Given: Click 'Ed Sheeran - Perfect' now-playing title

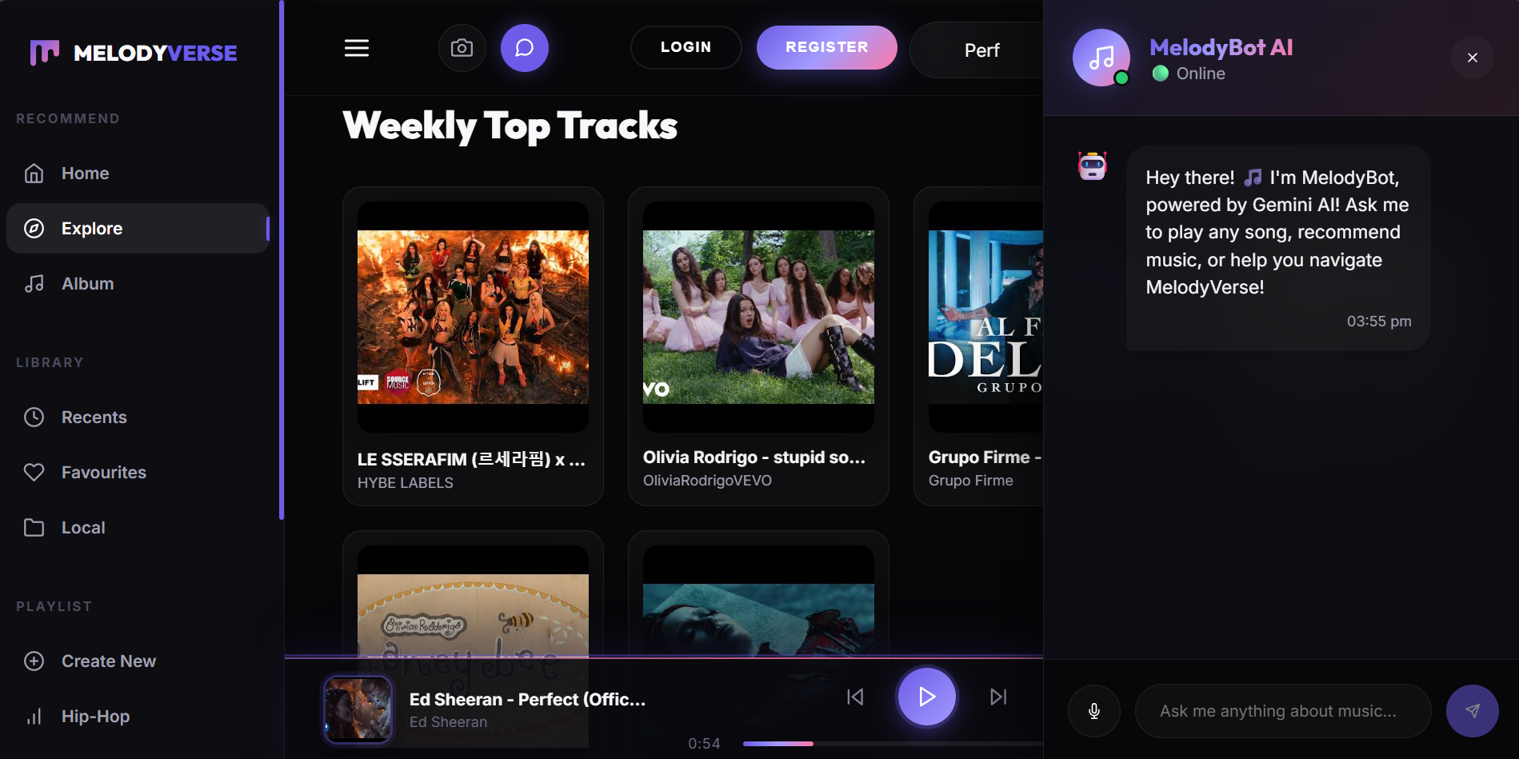Looking at the screenshot, I should coord(527,700).
